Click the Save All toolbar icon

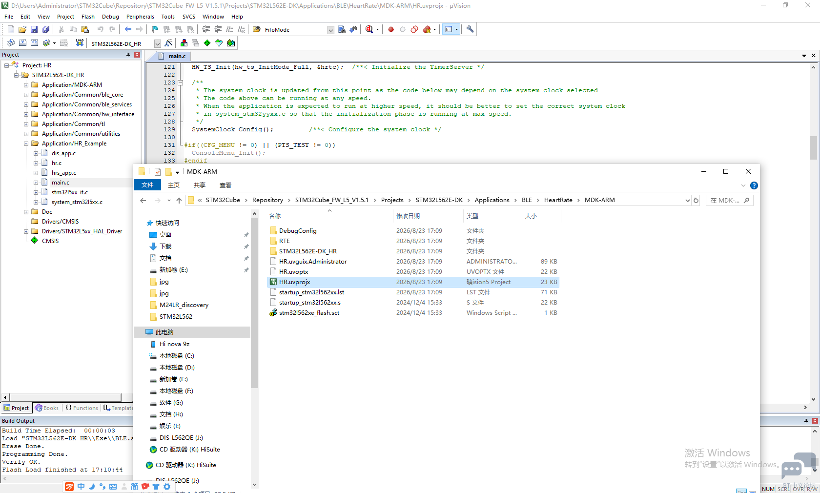(46, 29)
